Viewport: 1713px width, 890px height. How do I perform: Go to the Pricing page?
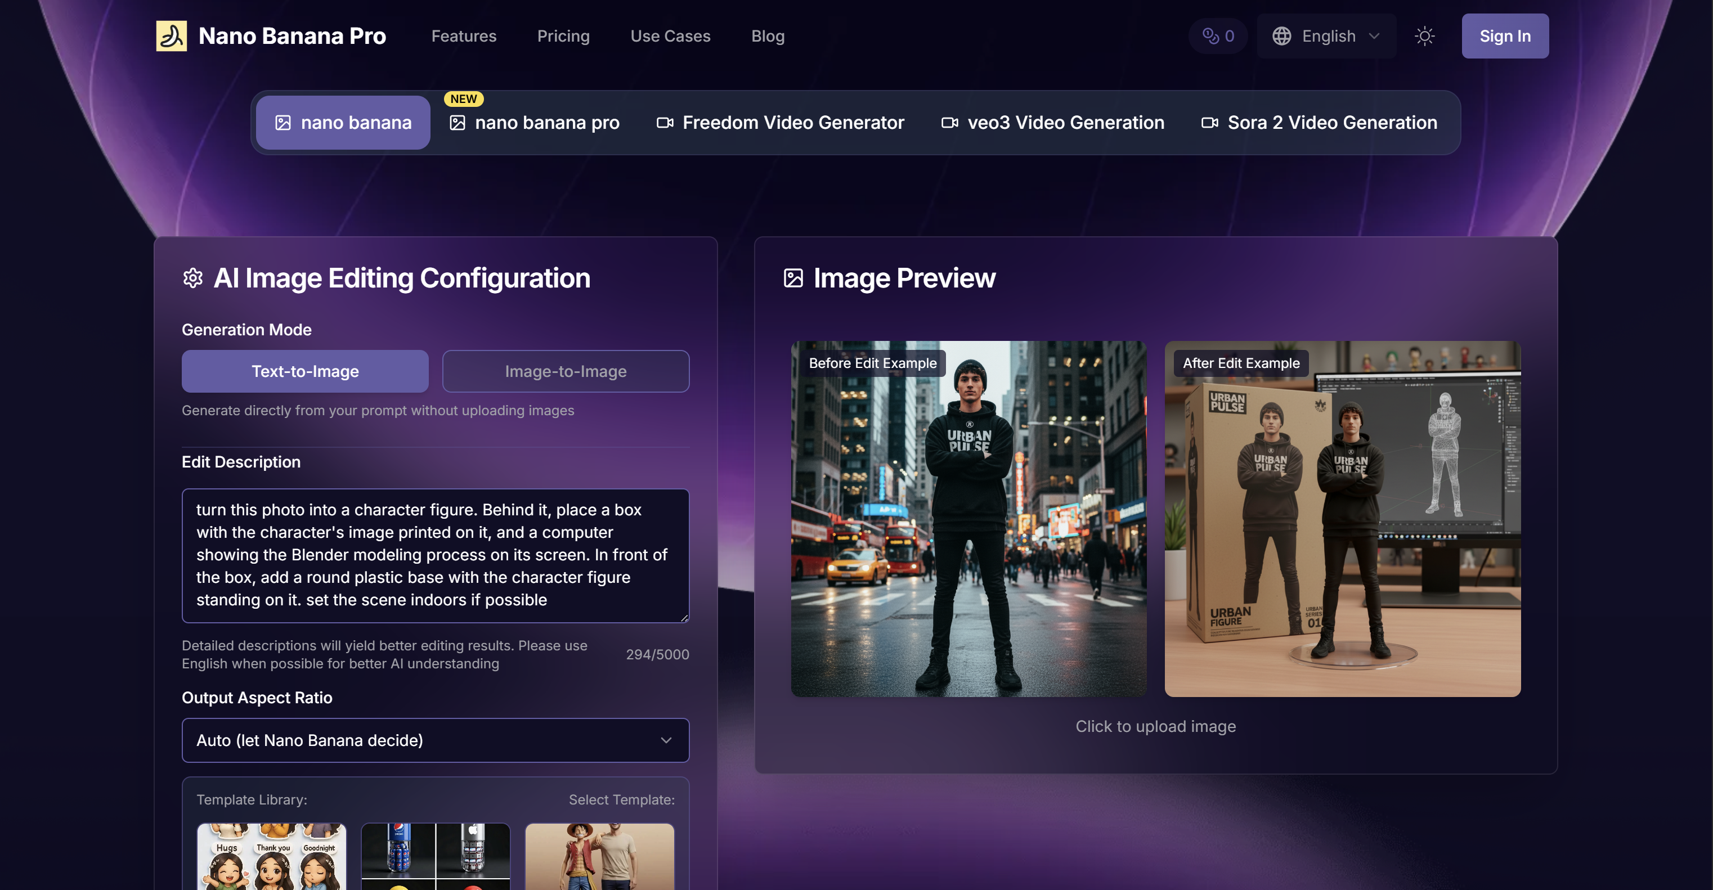563,36
